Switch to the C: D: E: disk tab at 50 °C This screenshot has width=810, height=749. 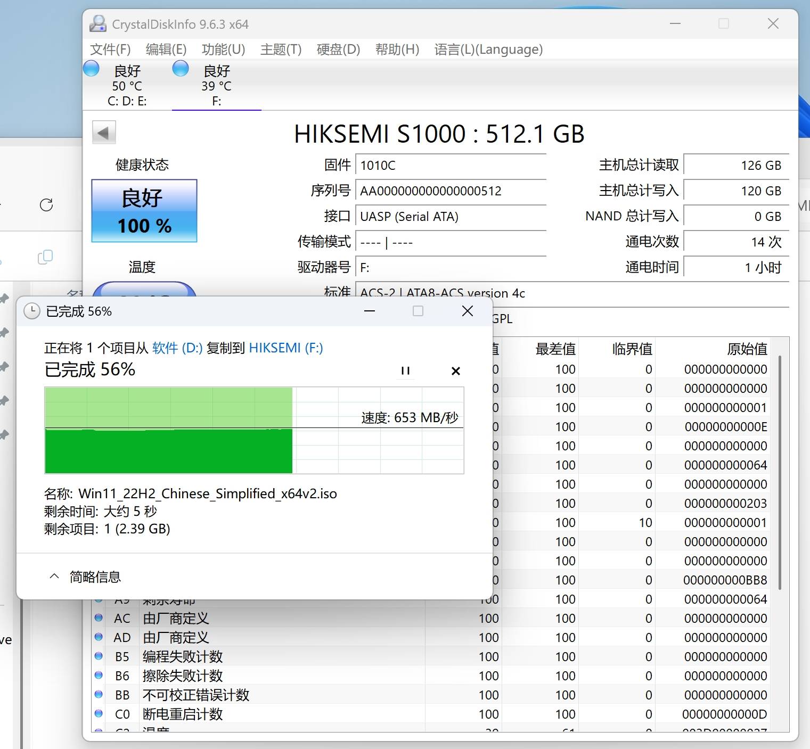[127, 85]
